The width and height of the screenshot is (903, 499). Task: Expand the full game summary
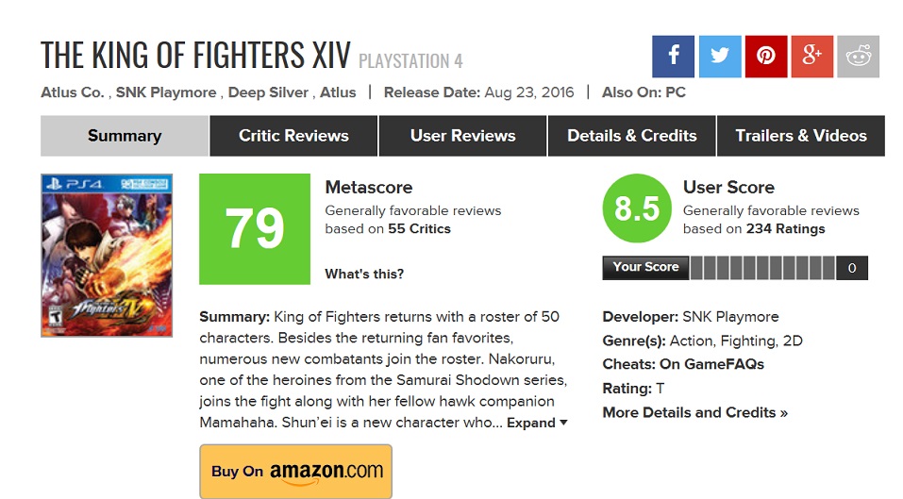[x=537, y=424]
